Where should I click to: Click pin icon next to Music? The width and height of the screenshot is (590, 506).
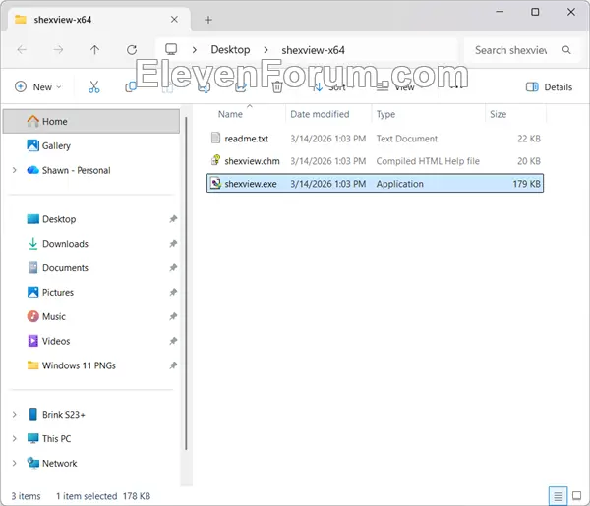tap(173, 316)
